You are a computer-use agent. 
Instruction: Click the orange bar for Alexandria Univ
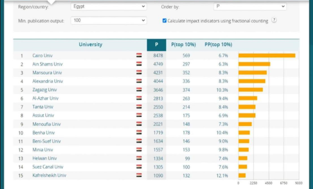[x=252, y=81]
